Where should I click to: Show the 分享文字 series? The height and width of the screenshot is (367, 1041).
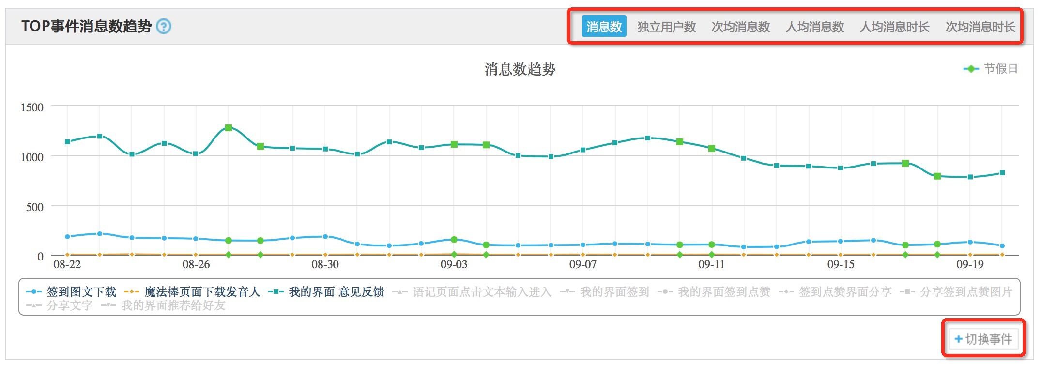click(x=69, y=306)
